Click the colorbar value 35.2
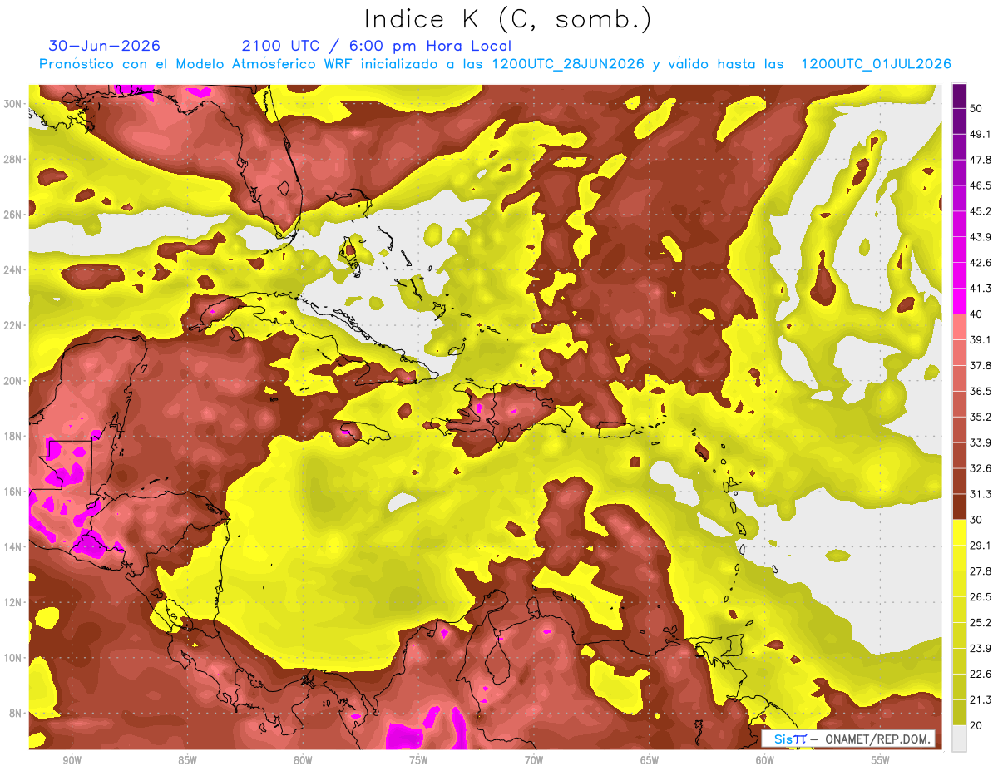 [x=980, y=417]
